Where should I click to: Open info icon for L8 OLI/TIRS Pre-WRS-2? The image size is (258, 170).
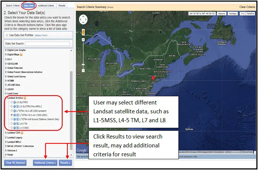[x=14, y=106]
